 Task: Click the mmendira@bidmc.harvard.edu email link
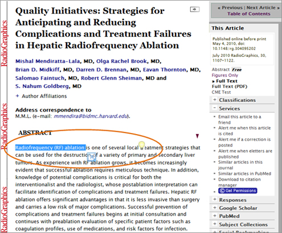91,116
